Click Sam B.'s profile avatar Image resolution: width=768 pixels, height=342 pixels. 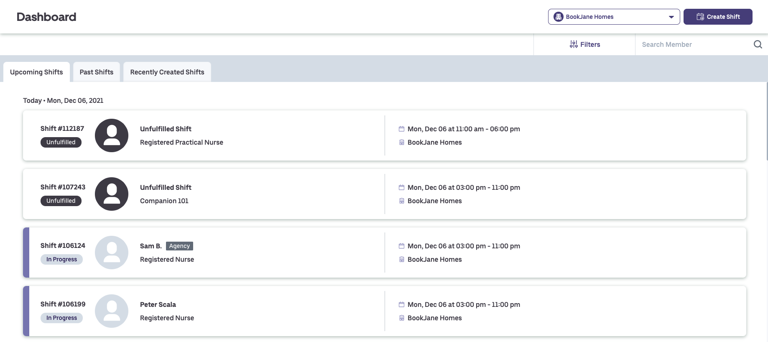pyautogui.click(x=112, y=253)
